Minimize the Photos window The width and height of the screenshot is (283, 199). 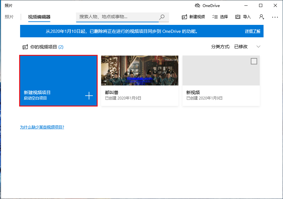tap(246, 5)
